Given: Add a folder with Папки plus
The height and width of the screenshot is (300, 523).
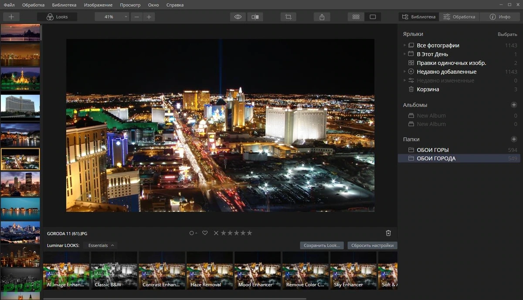Looking at the screenshot, I should pos(514,139).
